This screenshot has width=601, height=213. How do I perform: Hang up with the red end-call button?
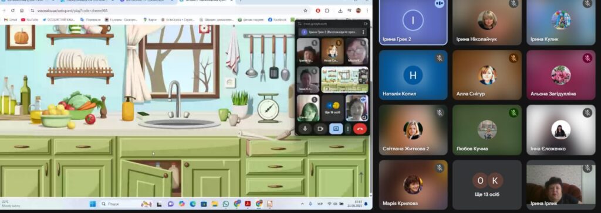(360, 129)
